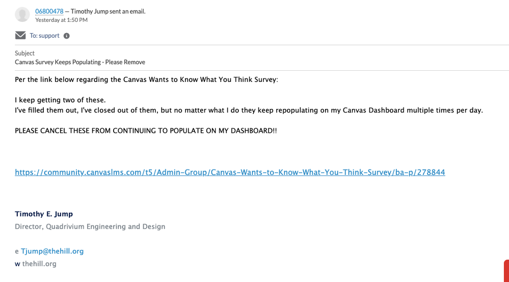Click the envelope email icon

(20, 36)
